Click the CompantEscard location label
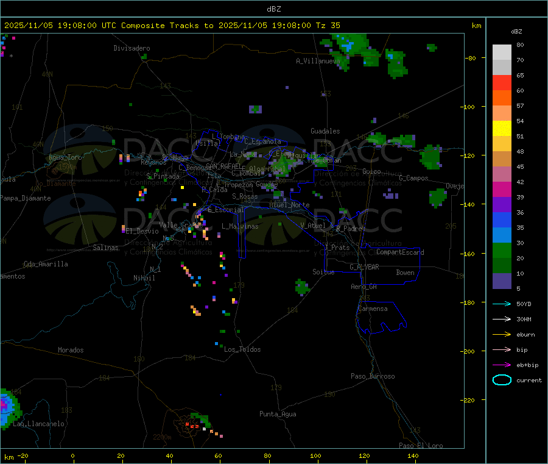This screenshot has height=464, width=548. pyautogui.click(x=400, y=252)
